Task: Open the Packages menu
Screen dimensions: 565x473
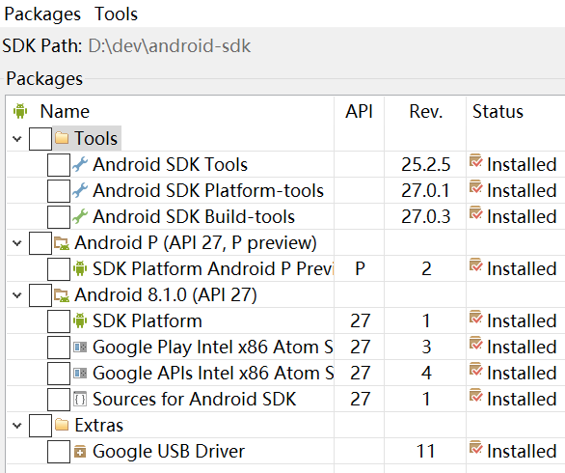Action: click(42, 14)
